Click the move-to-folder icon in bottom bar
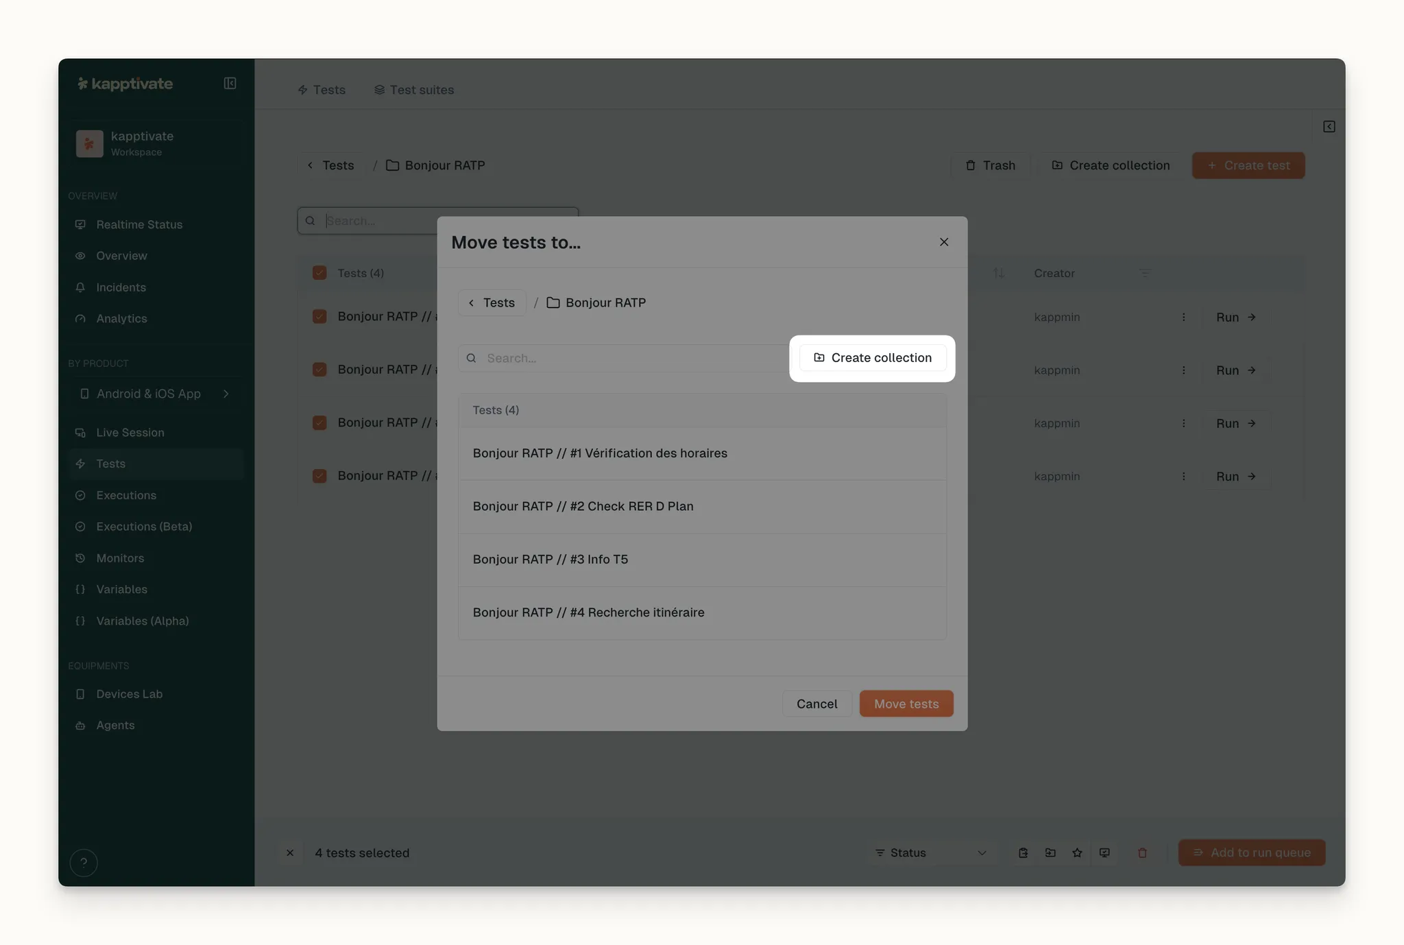Image resolution: width=1404 pixels, height=945 pixels. point(1050,852)
